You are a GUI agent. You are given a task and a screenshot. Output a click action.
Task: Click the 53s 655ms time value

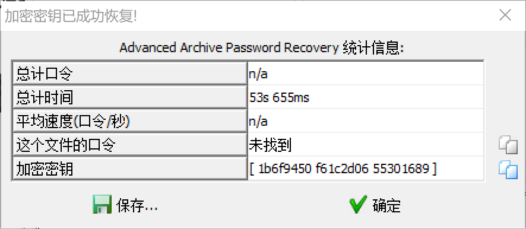pyautogui.click(x=280, y=97)
